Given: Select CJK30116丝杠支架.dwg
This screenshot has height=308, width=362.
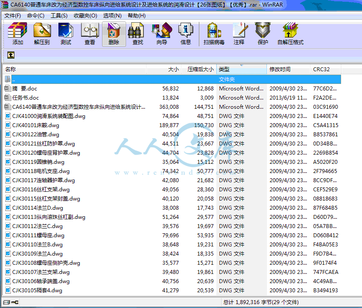Looking at the screenshot, I should 41,189.
